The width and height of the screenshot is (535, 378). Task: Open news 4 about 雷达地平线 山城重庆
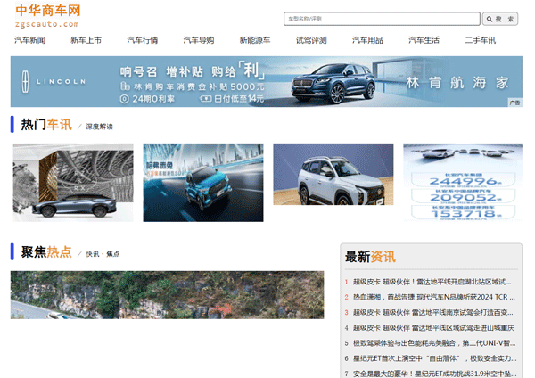pos(433,328)
